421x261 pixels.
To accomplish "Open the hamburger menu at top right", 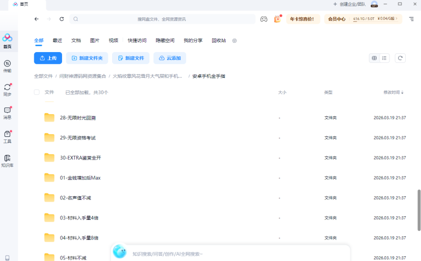I will [411, 19].
